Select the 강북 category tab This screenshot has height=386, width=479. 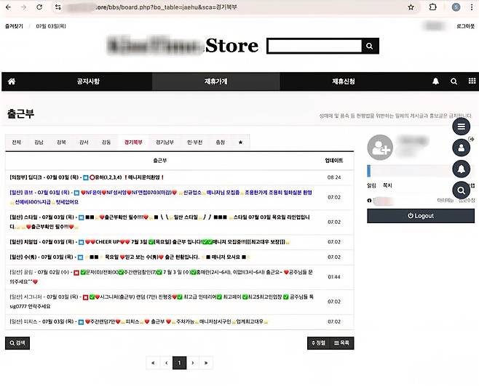61,142
